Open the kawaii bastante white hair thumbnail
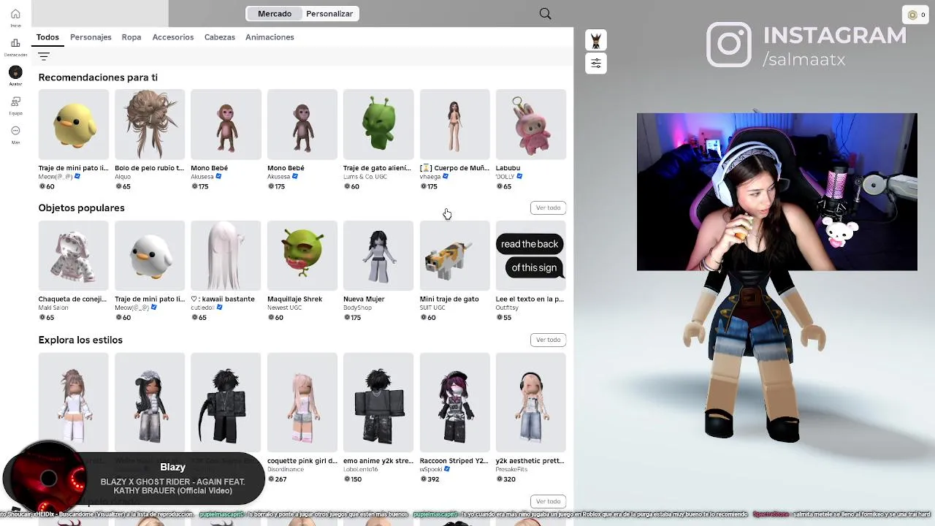Viewport: 935px width, 526px height. (x=226, y=256)
